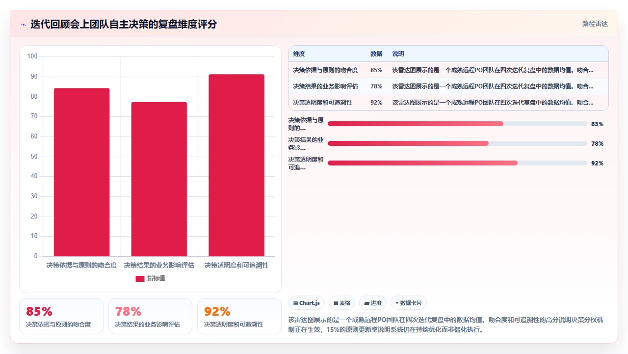Click the 数据 column header

(376, 54)
